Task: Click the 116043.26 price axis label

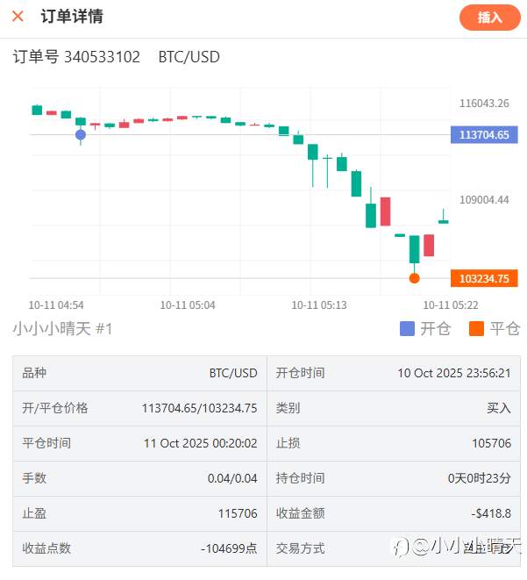Action: click(483, 104)
